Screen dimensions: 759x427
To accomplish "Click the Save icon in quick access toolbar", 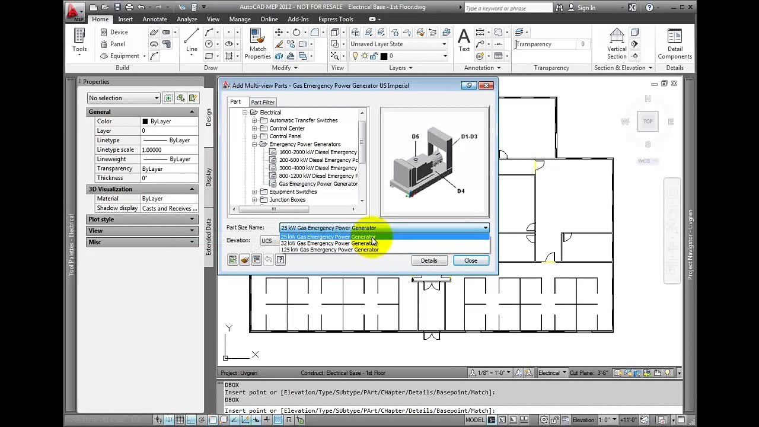I will (x=117, y=7).
